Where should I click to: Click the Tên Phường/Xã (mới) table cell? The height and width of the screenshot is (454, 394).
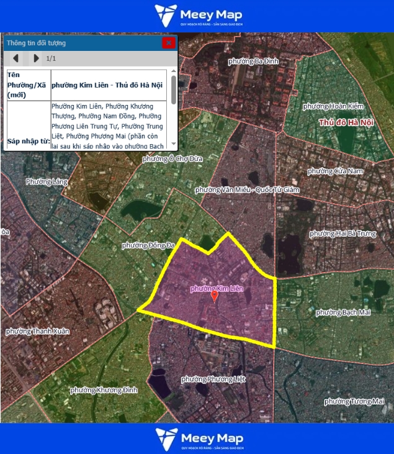28,85
